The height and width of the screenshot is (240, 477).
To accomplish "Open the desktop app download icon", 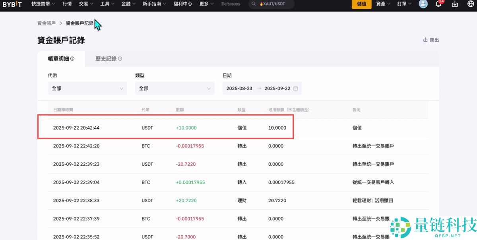I will pos(455,4).
